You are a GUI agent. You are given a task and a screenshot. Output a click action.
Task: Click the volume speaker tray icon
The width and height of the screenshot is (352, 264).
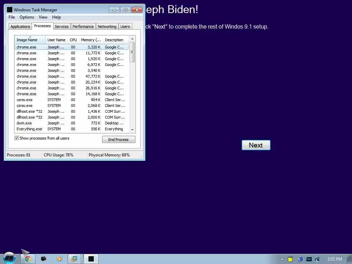click(x=317, y=259)
